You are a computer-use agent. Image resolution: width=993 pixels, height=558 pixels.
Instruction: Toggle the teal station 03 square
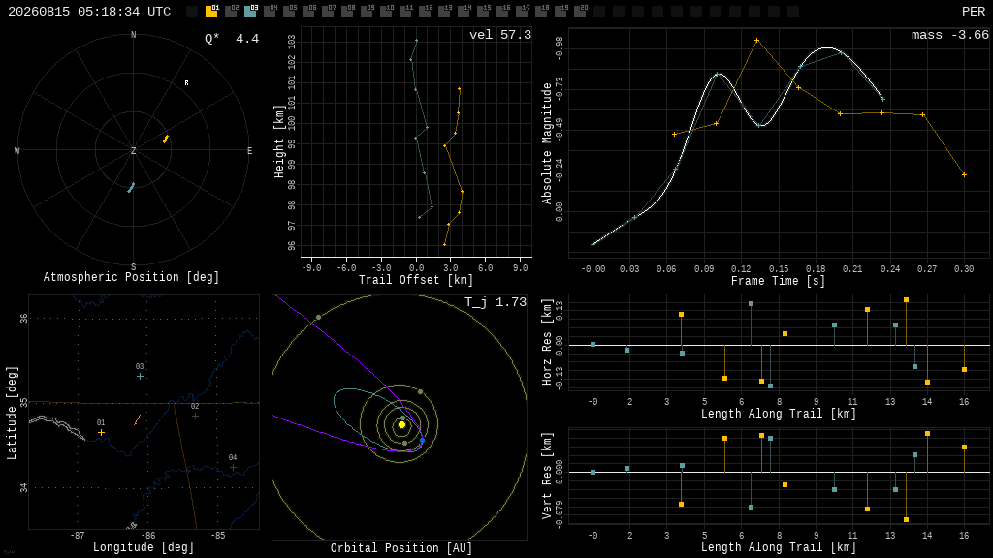[250, 12]
